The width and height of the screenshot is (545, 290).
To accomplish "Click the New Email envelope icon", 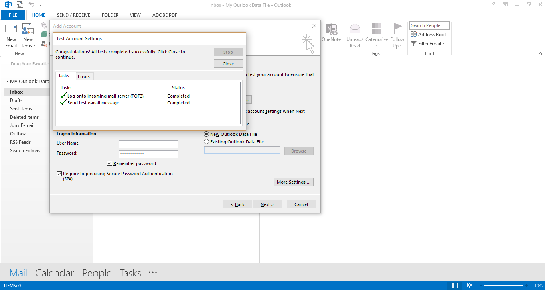I will click(x=11, y=29).
